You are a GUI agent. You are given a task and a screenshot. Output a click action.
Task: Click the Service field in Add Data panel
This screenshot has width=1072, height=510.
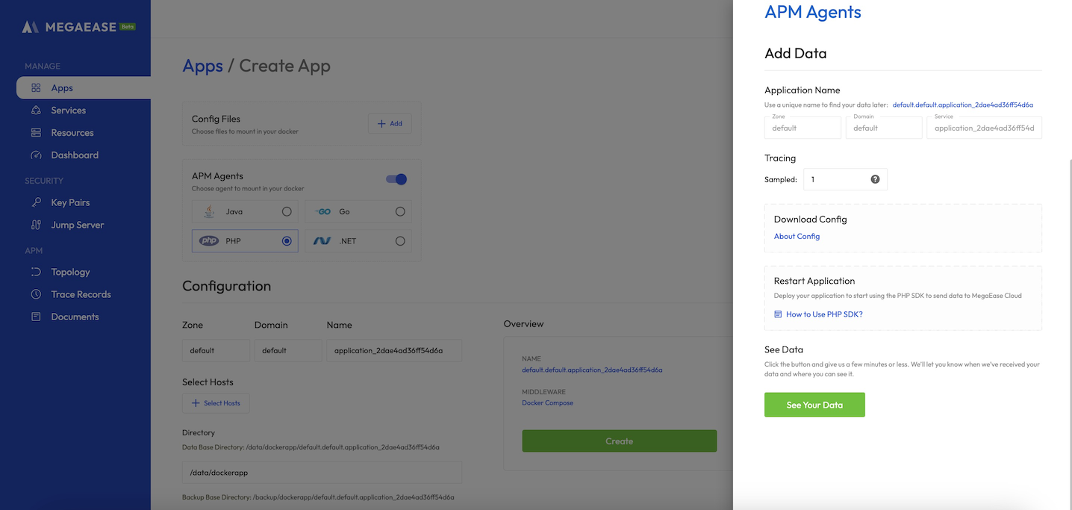tap(984, 128)
